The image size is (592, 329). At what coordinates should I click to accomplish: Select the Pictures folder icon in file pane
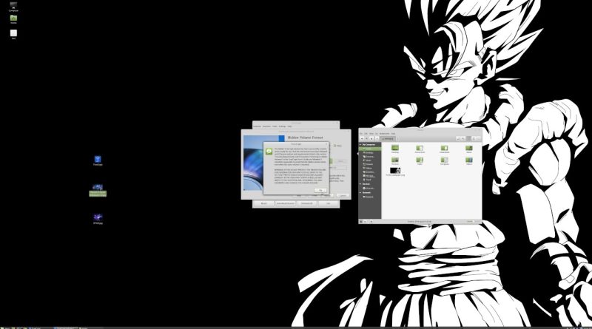395,160
